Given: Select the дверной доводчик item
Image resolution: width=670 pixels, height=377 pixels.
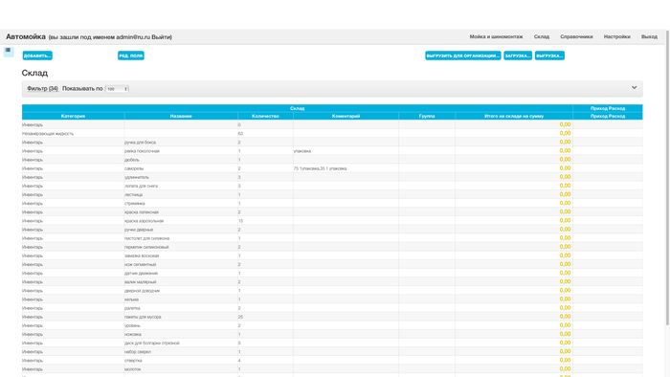Looking at the screenshot, I should pyautogui.click(x=143, y=291).
